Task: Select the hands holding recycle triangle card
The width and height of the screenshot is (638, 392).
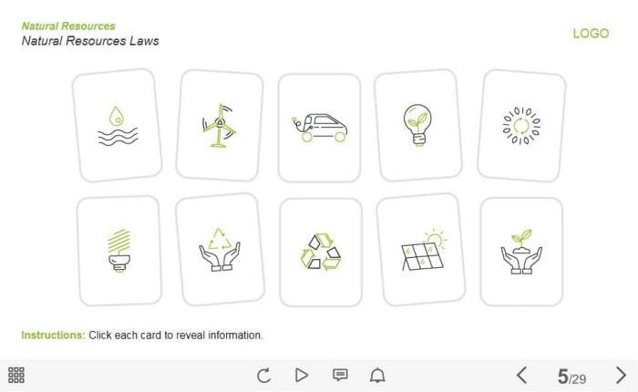Action: point(220,250)
